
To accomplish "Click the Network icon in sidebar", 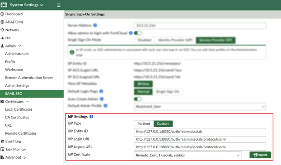I will point(2,30).
